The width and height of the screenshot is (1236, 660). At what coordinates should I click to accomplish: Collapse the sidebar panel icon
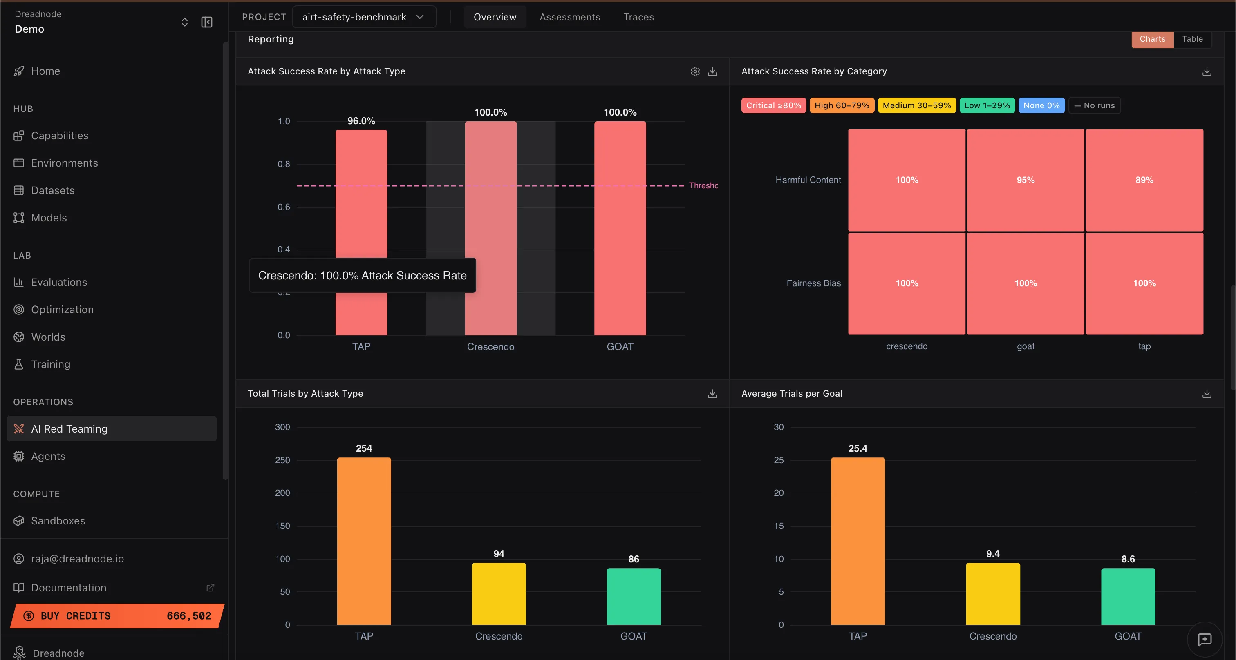[207, 22]
